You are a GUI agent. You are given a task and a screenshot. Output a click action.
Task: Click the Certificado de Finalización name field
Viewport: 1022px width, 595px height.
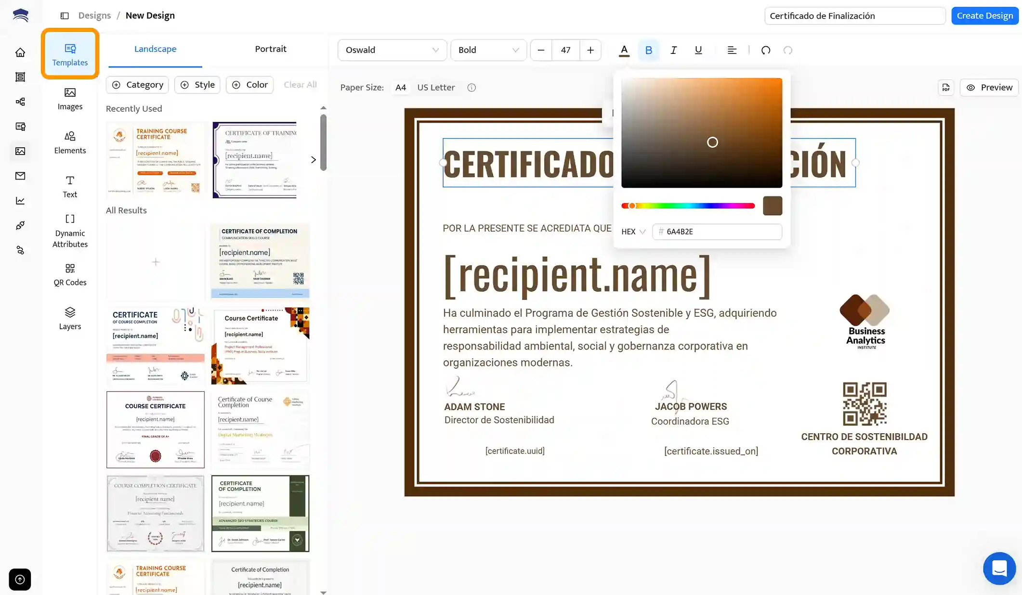854,16
